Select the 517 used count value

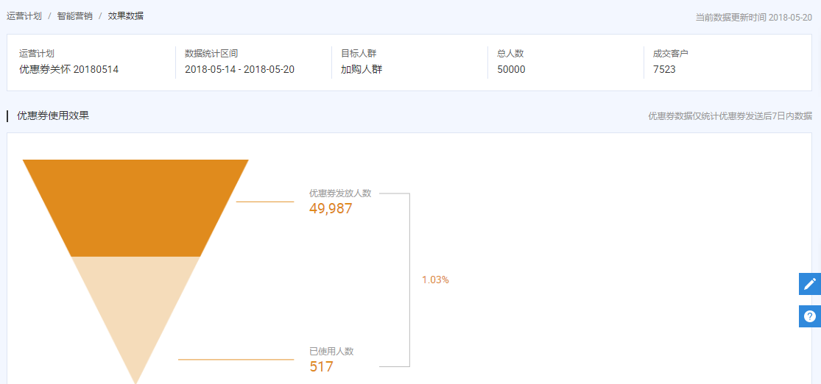pyautogui.click(x=321, y=366)
